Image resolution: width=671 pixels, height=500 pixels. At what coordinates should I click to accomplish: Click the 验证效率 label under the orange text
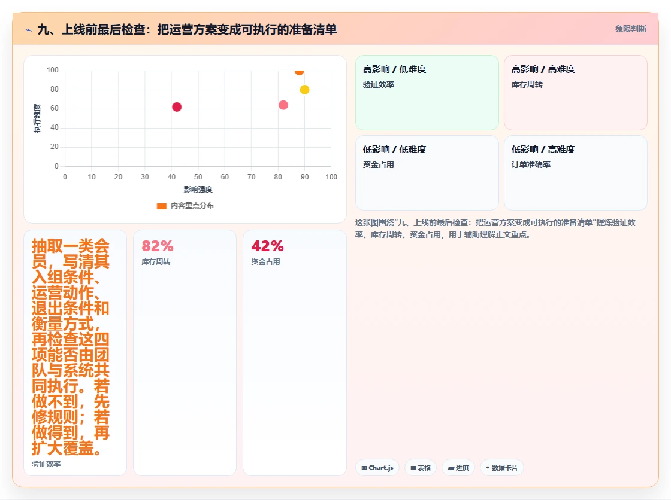46,464
